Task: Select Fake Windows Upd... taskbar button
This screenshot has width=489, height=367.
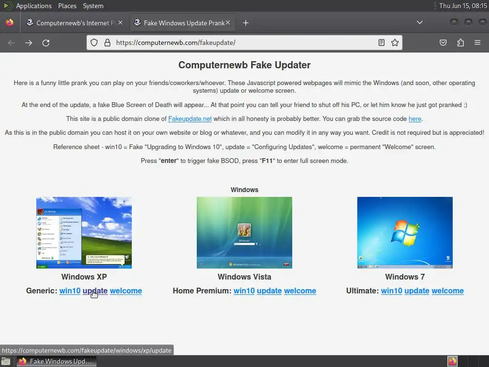Action: click(56, 361)
